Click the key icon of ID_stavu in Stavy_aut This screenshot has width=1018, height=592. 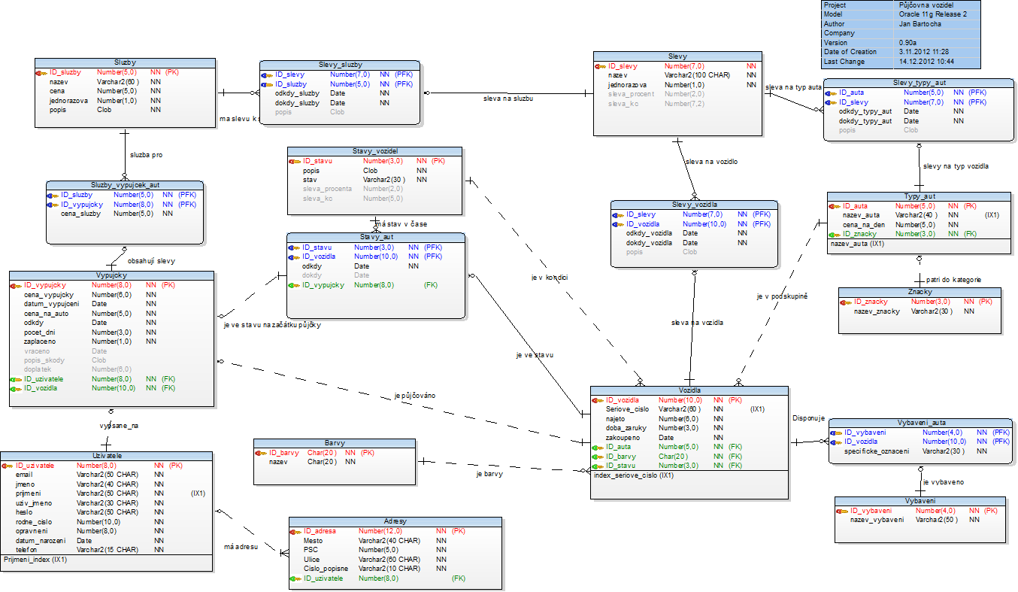(x=294, y=247)
